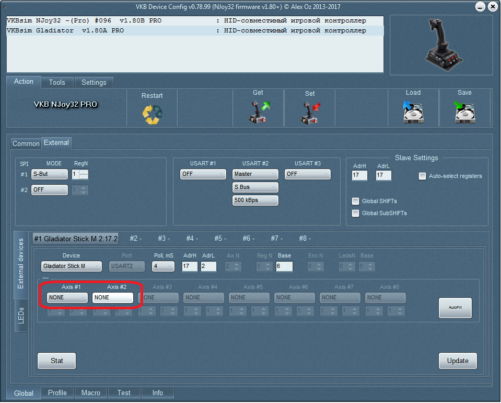
Task: Click the Update button
Action: [x=458, y=361]
